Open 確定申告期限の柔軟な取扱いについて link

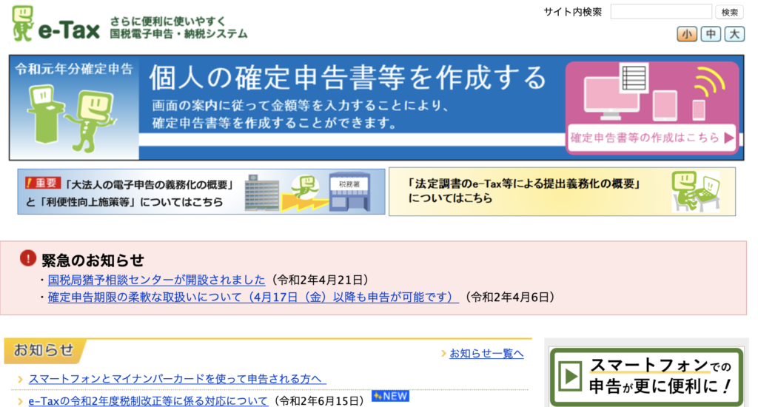[253, 297]
